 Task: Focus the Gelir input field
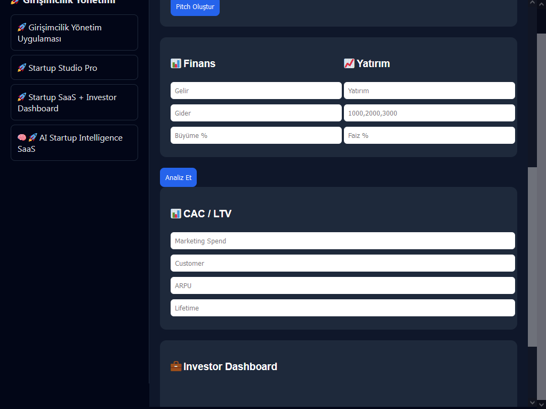click(x=256, y=91)
